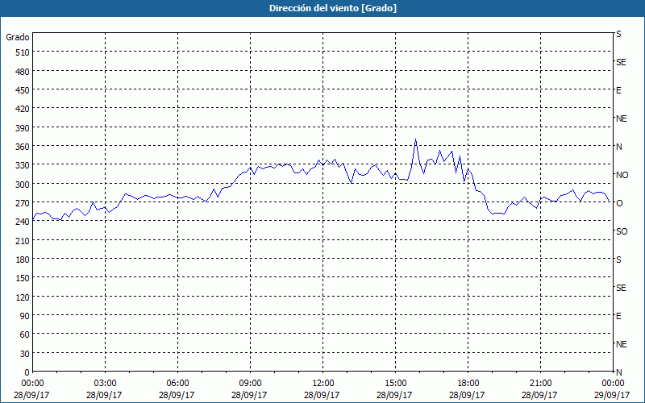The image size is (645, 403).
Task: Select the 28/09/17 date under 03:00
Action: [x=104, y=395]
